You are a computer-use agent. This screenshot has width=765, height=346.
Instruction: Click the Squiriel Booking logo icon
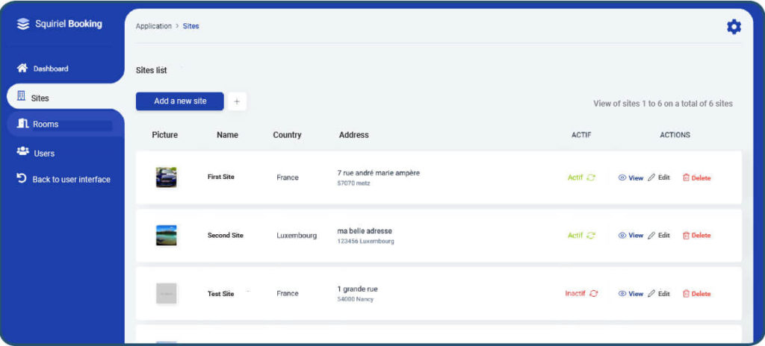click(23, 24)
